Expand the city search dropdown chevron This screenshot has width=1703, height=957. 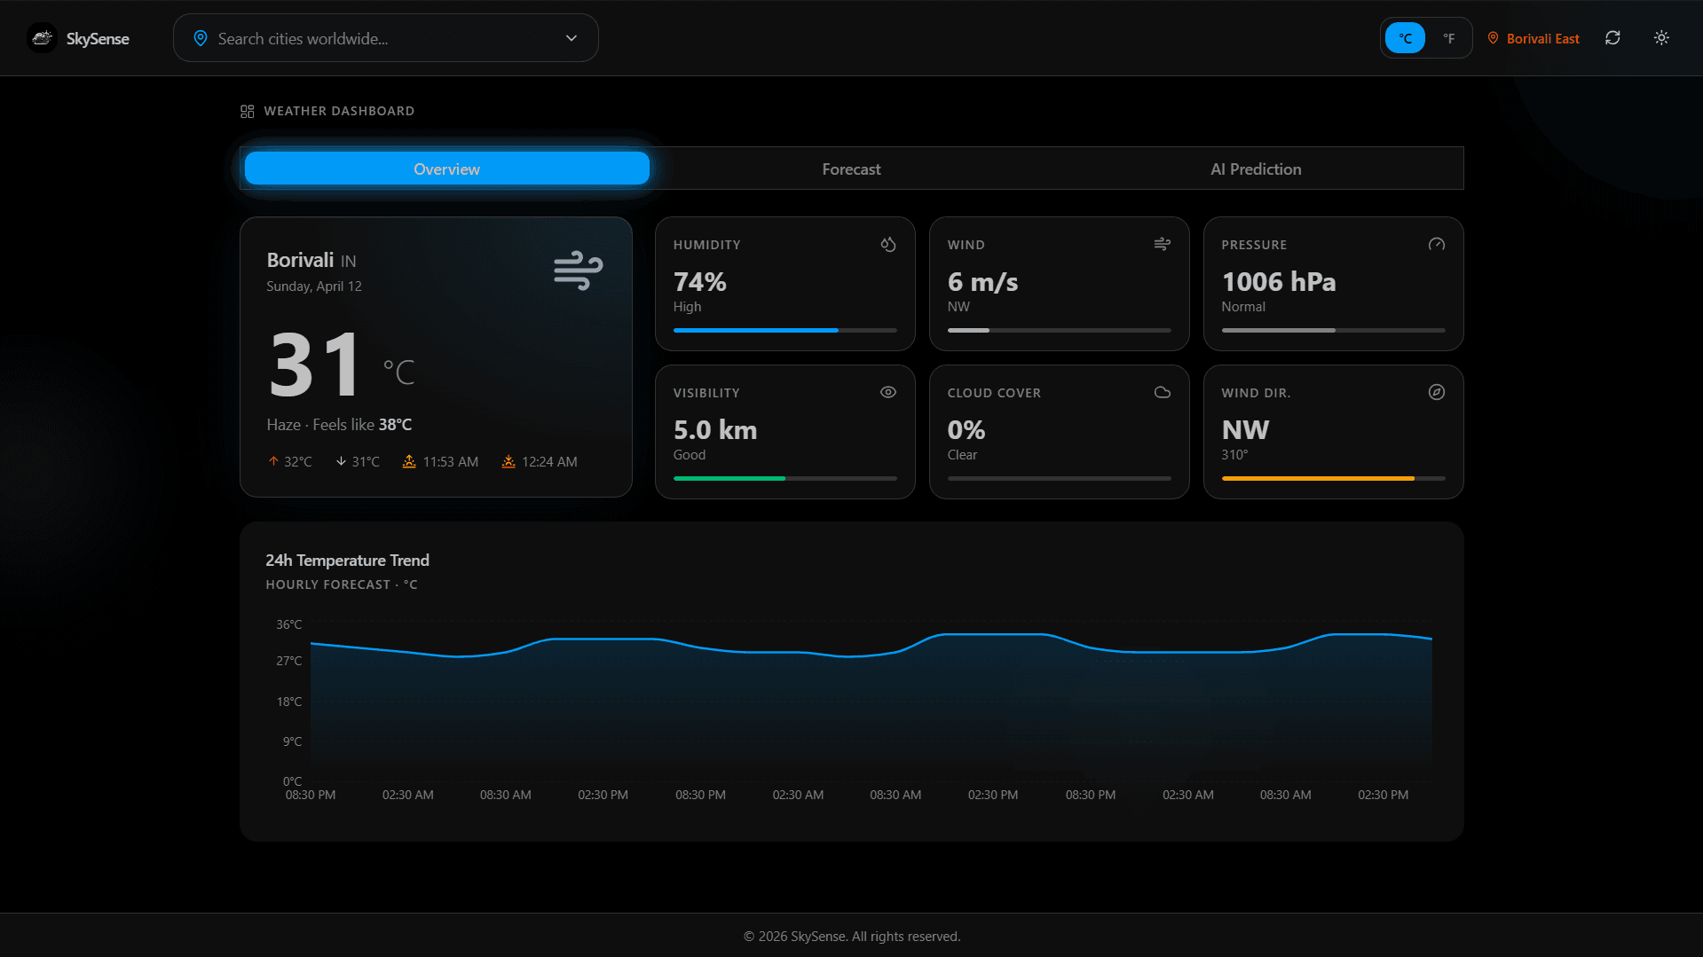click(572, 38)
